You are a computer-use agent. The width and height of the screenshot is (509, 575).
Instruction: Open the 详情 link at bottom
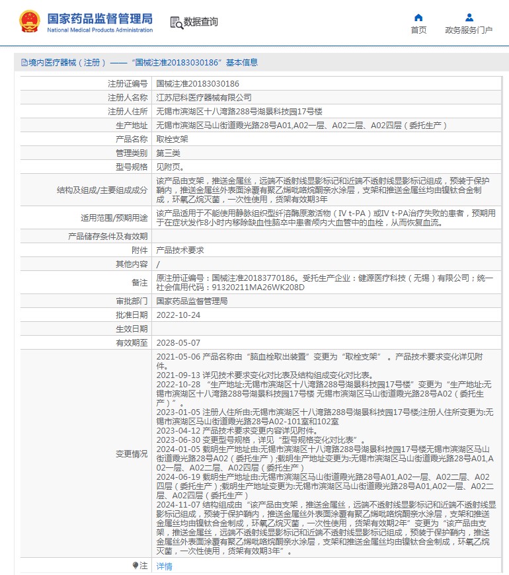point(164,566)
